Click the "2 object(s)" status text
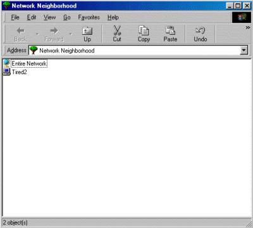Image resolution: width=253 pixels, height=228 pixels. pos(15,222)
